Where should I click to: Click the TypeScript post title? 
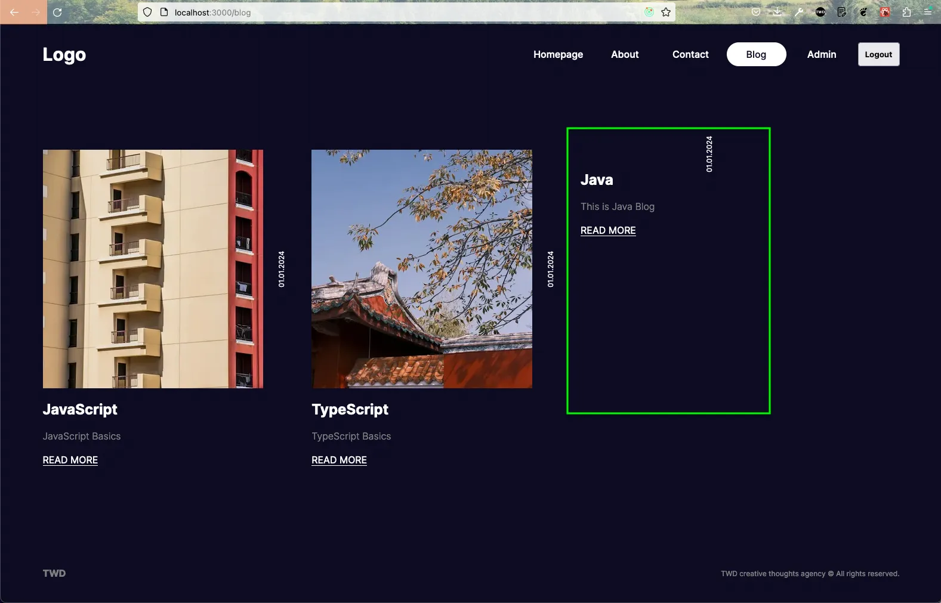coord(350,409)
